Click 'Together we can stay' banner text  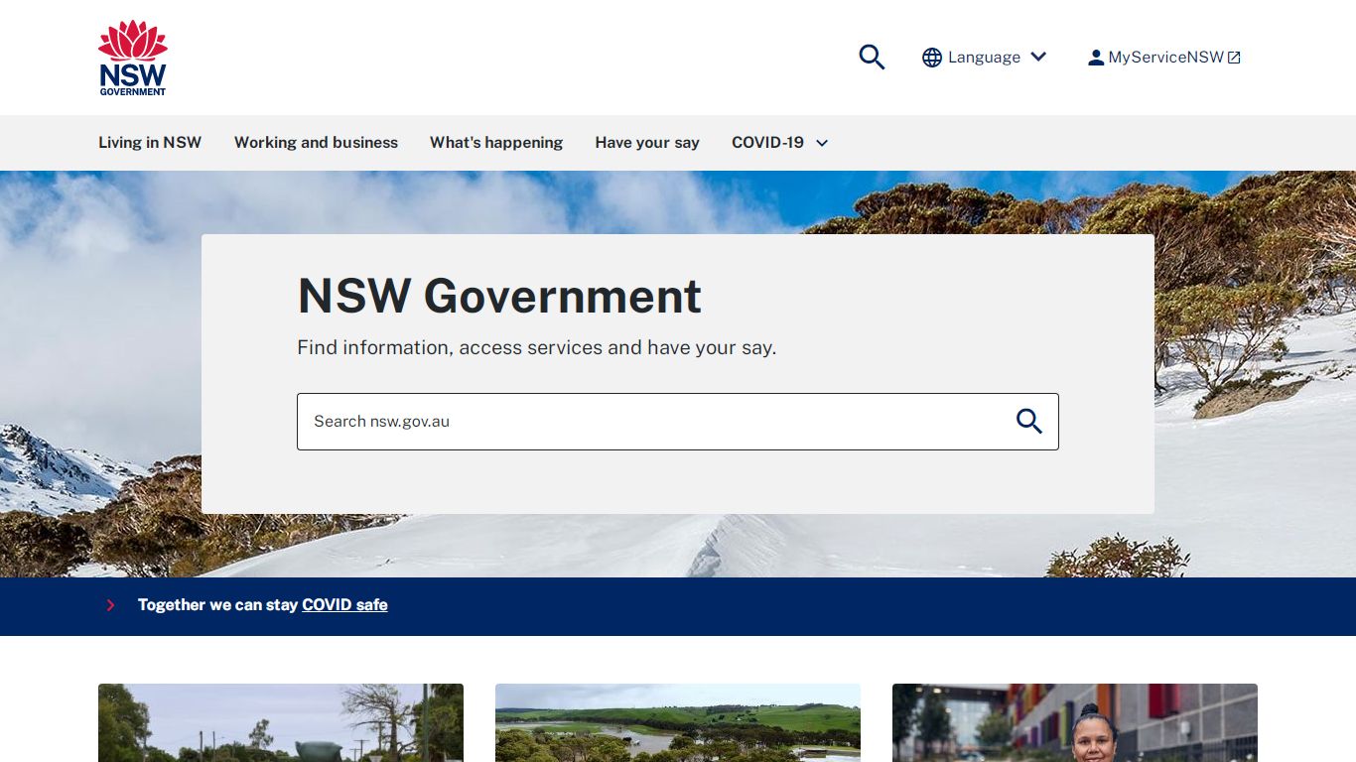(217, 605)
